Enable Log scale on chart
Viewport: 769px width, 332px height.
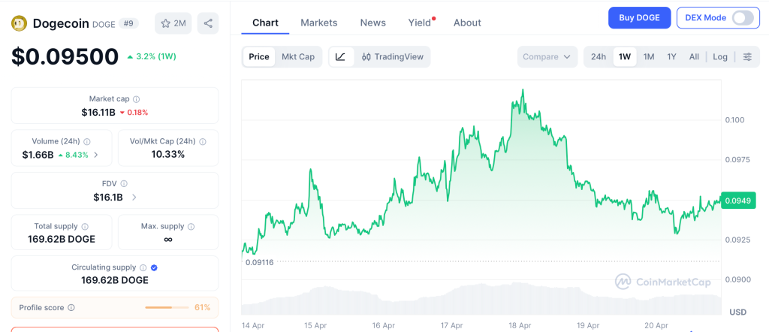[720, 57]
